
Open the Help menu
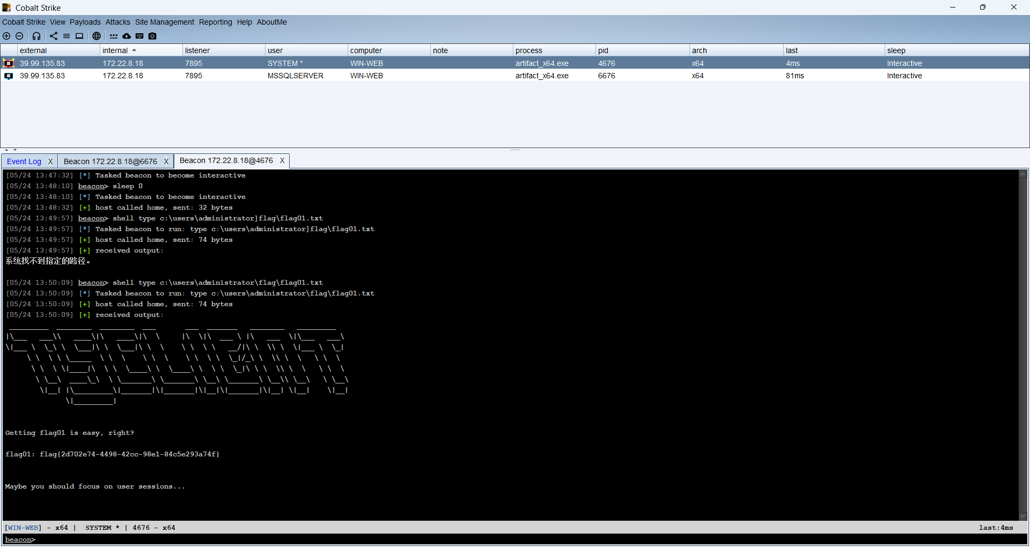(x=245, y=22)
